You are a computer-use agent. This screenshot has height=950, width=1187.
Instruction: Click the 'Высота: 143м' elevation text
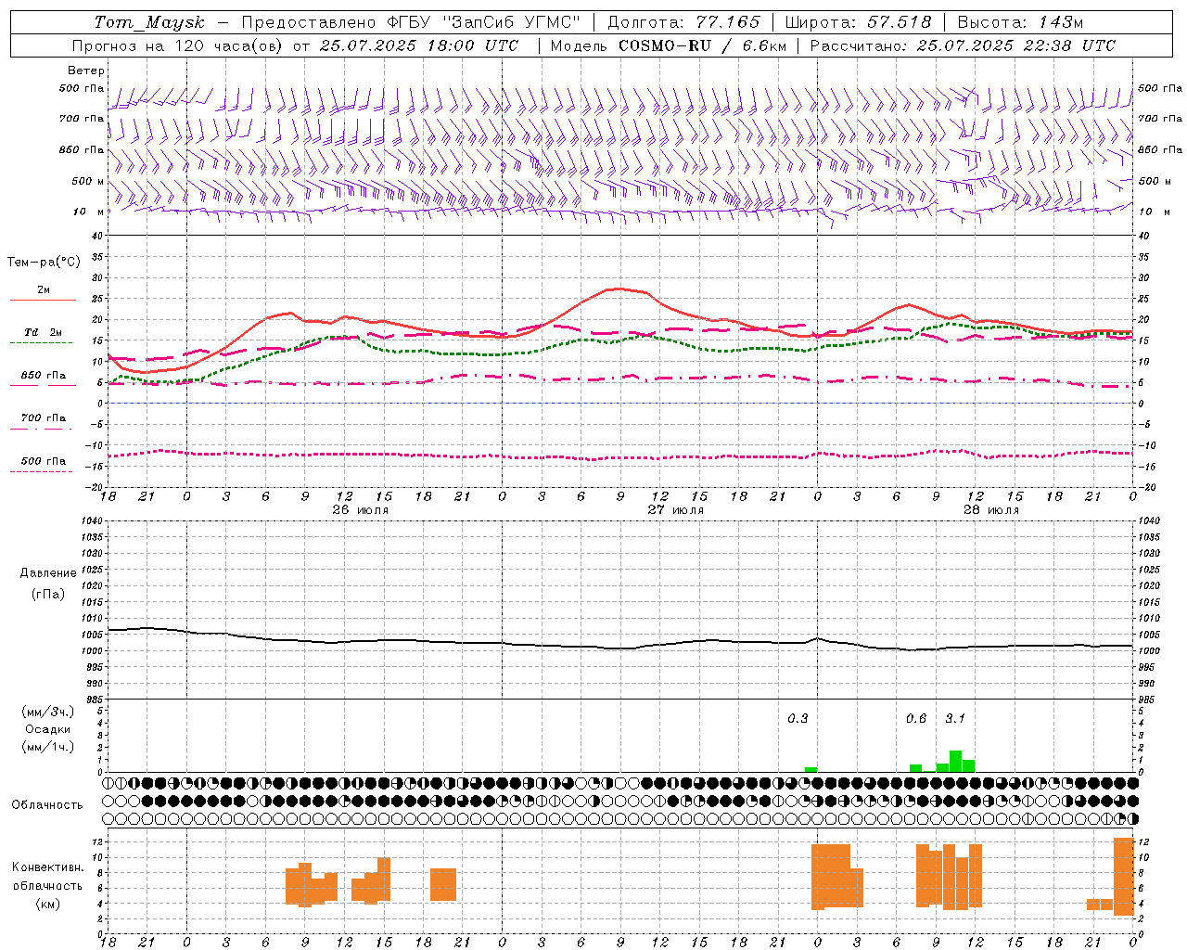(x=1020, y=22)
